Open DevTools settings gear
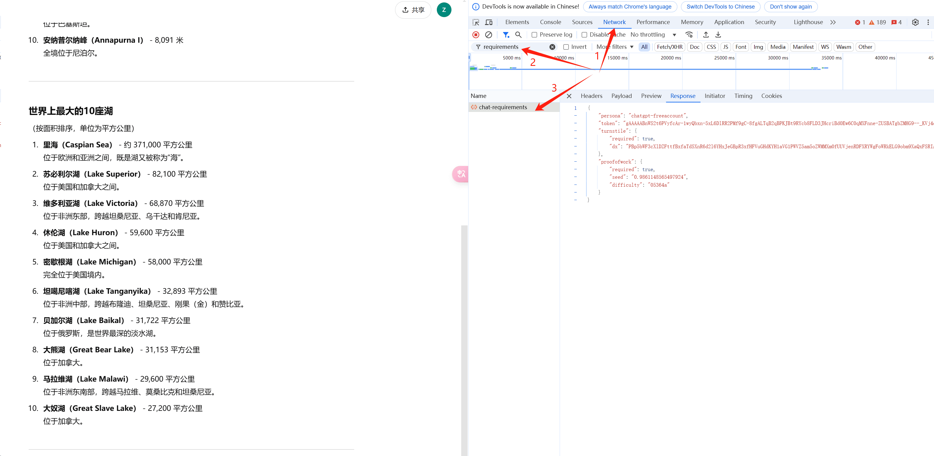Image resolution: width=934 pixels, height=456 pixels. (x=915, y=23)
